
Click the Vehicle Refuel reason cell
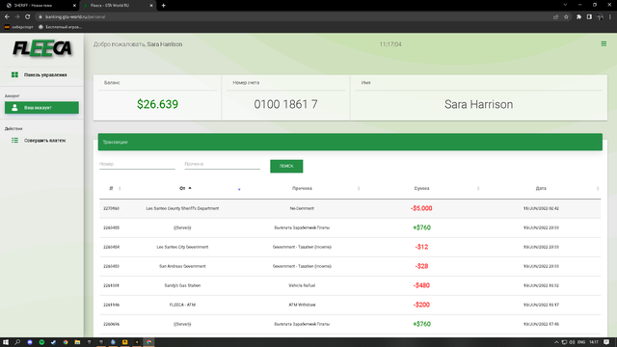(x=302, y=285)
